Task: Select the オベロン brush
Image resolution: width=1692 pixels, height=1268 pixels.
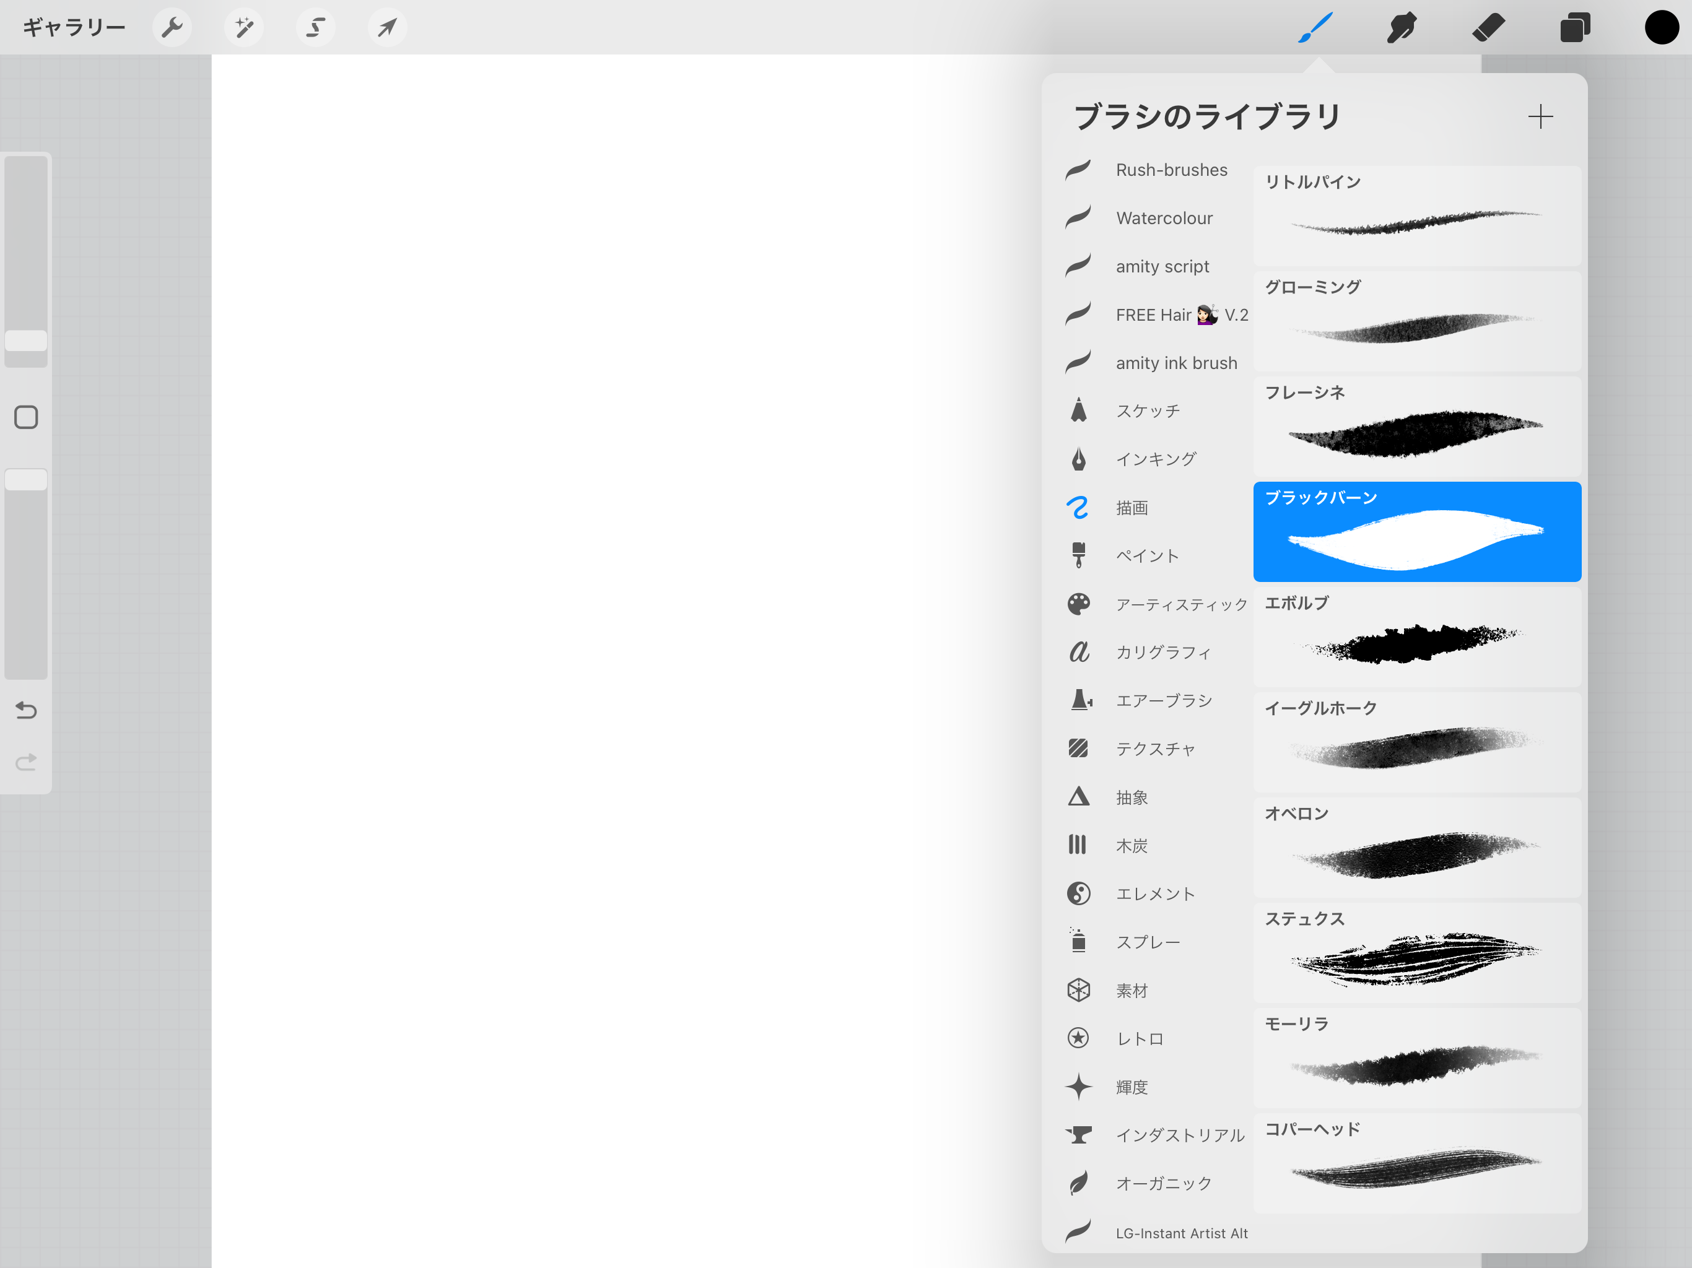Action: (1416, 848)
